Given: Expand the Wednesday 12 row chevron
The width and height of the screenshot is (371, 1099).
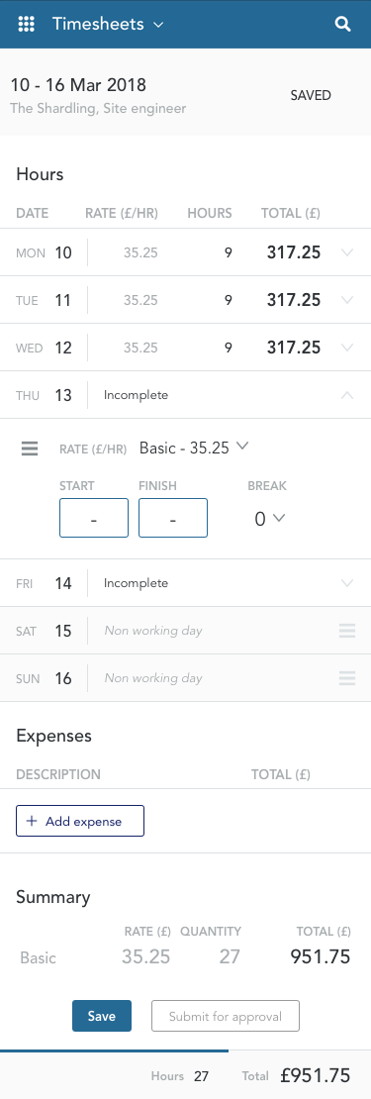Looking at the screenshot, I should [x=346, y=348].
